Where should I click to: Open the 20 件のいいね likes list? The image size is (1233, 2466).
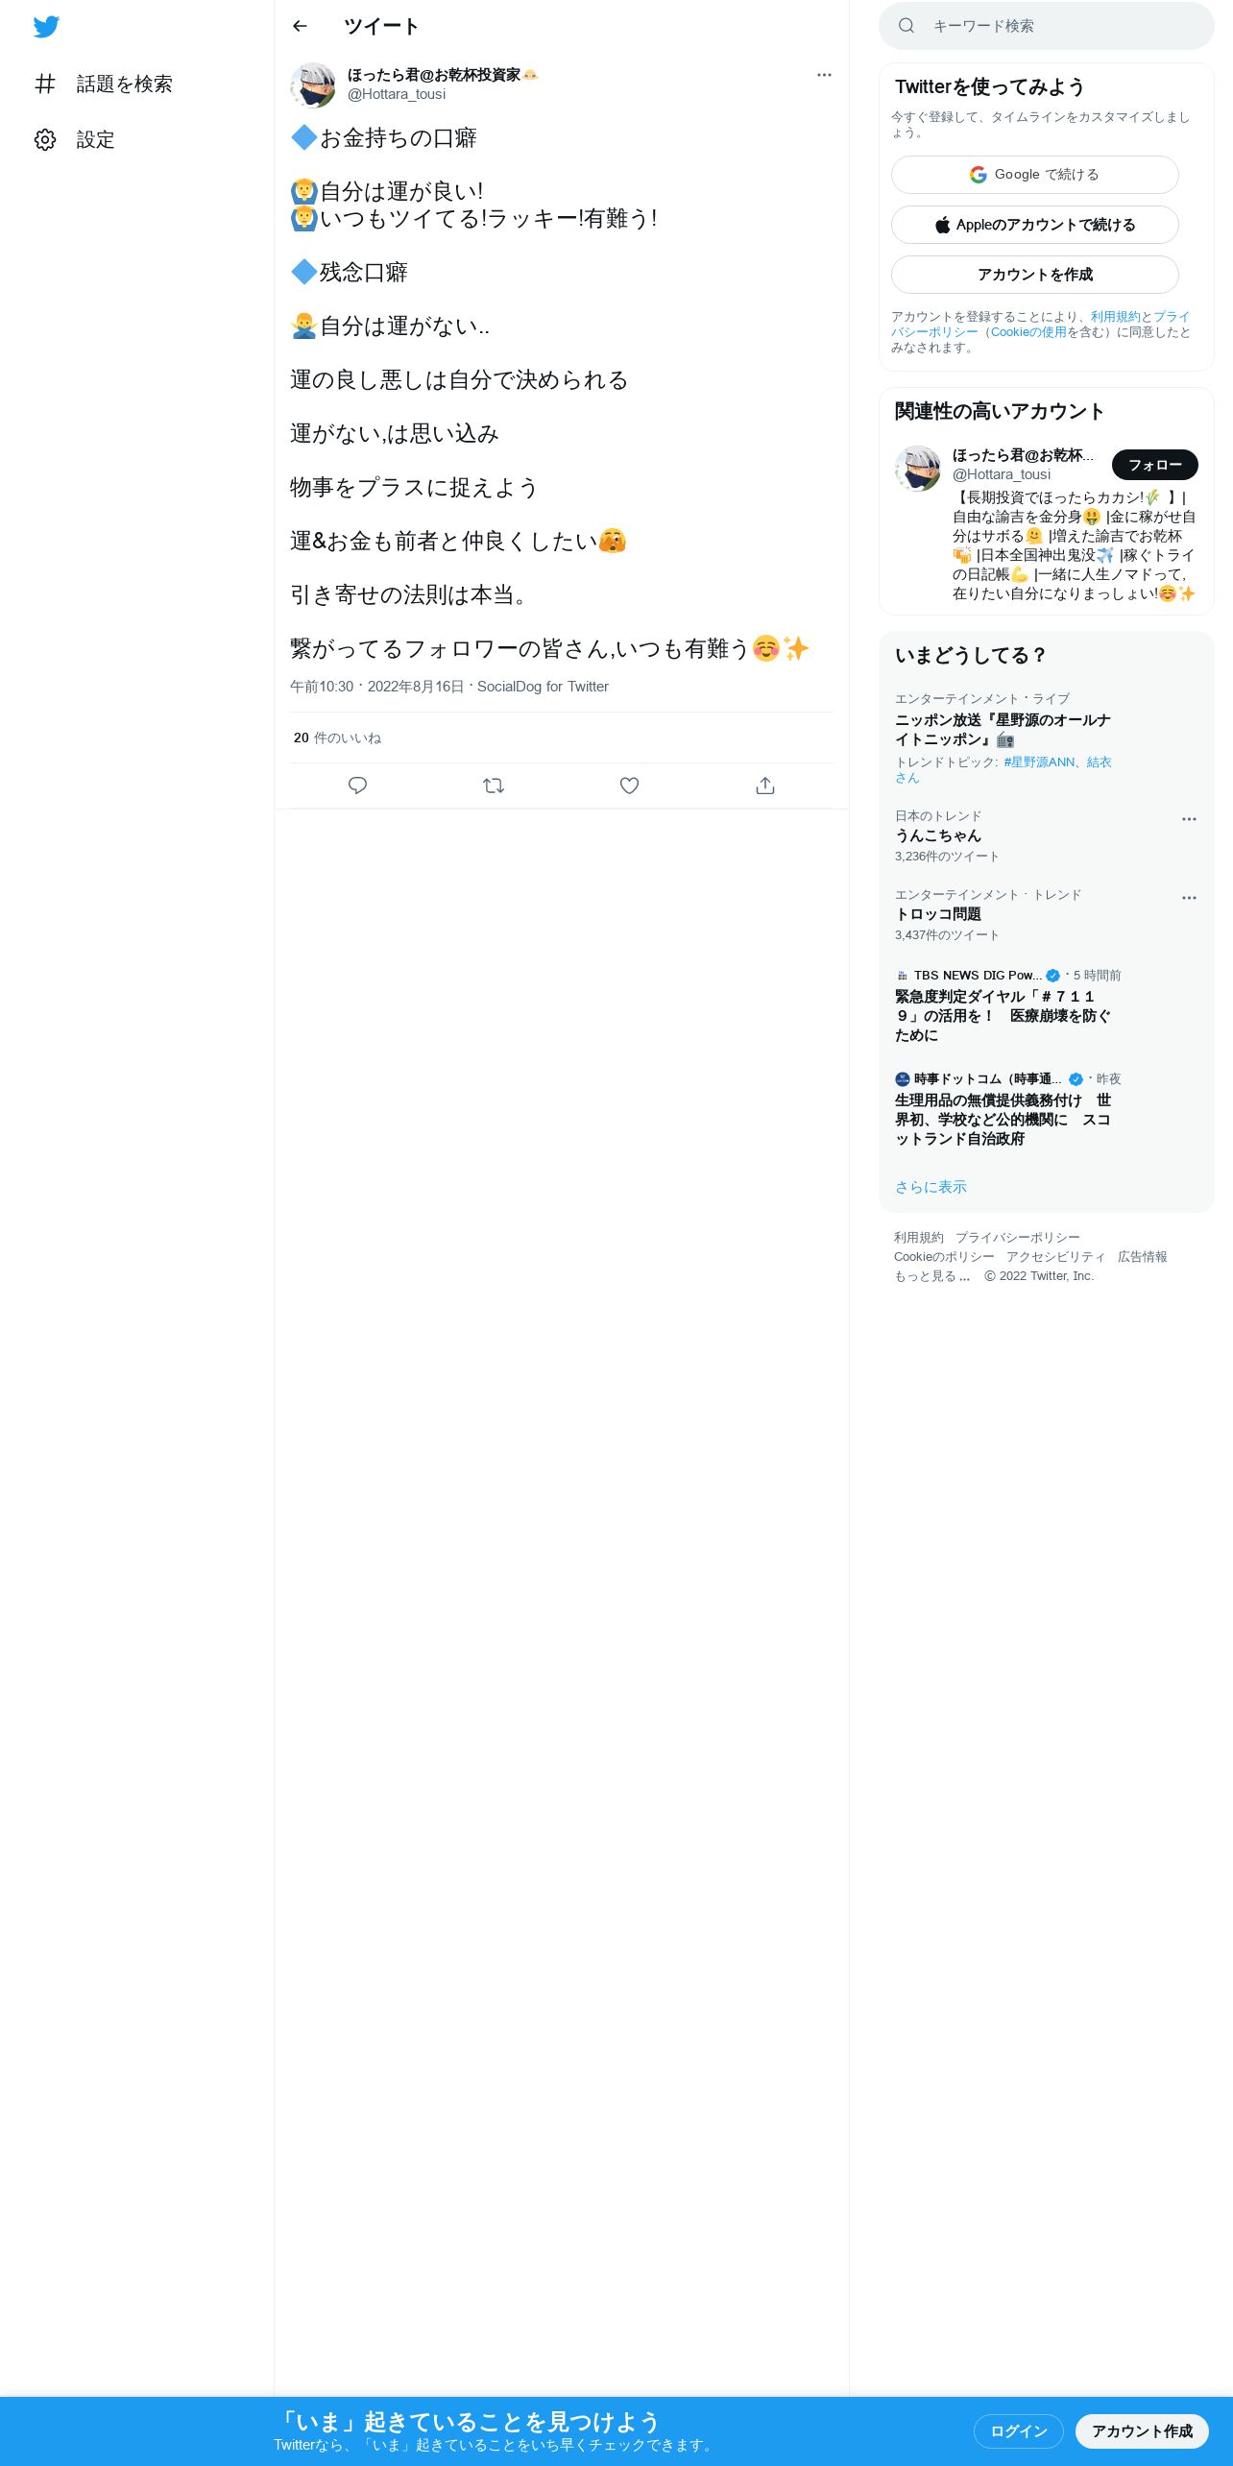tap(337, 737)
